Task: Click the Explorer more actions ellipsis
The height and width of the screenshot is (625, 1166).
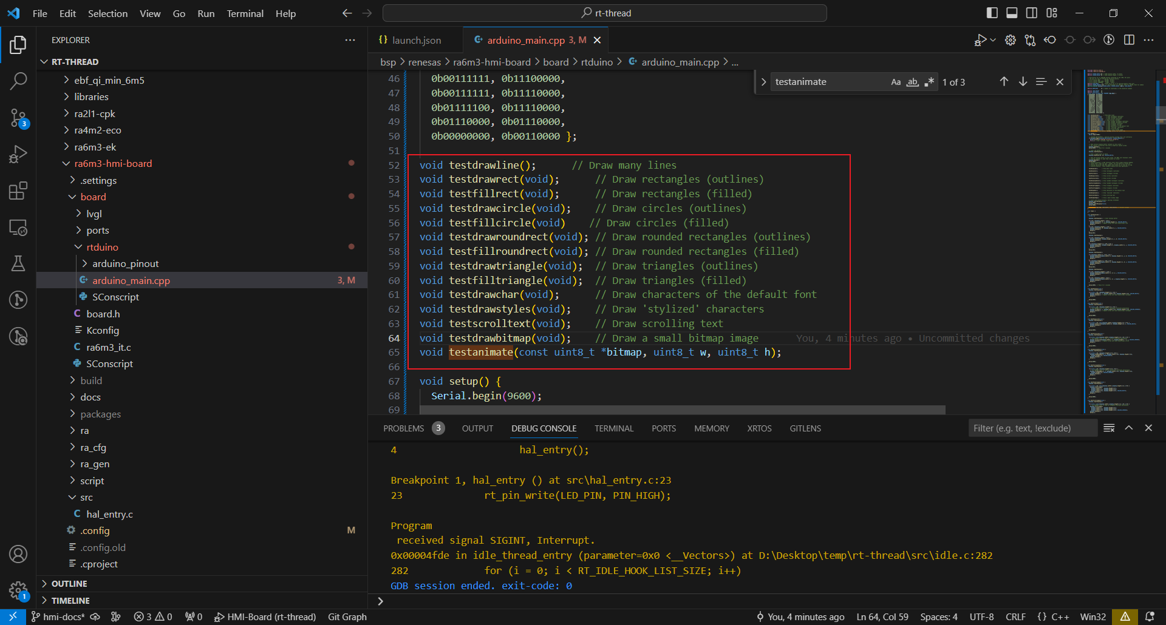Action: coord(350,40)
